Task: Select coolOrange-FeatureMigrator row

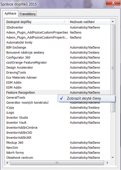Action: click(58, 62)
